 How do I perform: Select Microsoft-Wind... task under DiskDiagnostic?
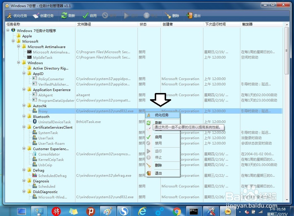tap(53, 197)
